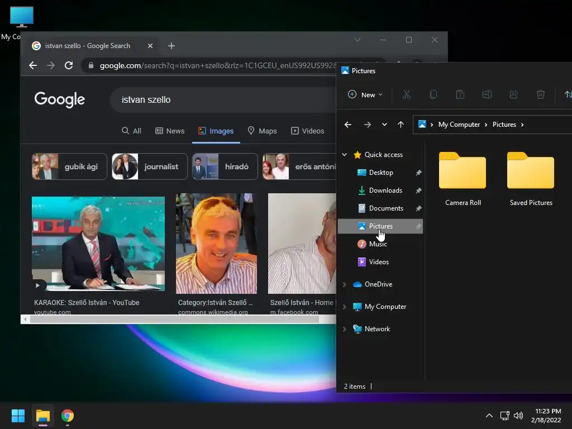
Task: Reload the Google search page
Action: pyautogui.click(x=69, y=66)
